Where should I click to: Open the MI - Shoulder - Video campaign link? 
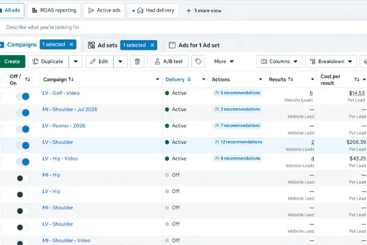coord(66,241)
